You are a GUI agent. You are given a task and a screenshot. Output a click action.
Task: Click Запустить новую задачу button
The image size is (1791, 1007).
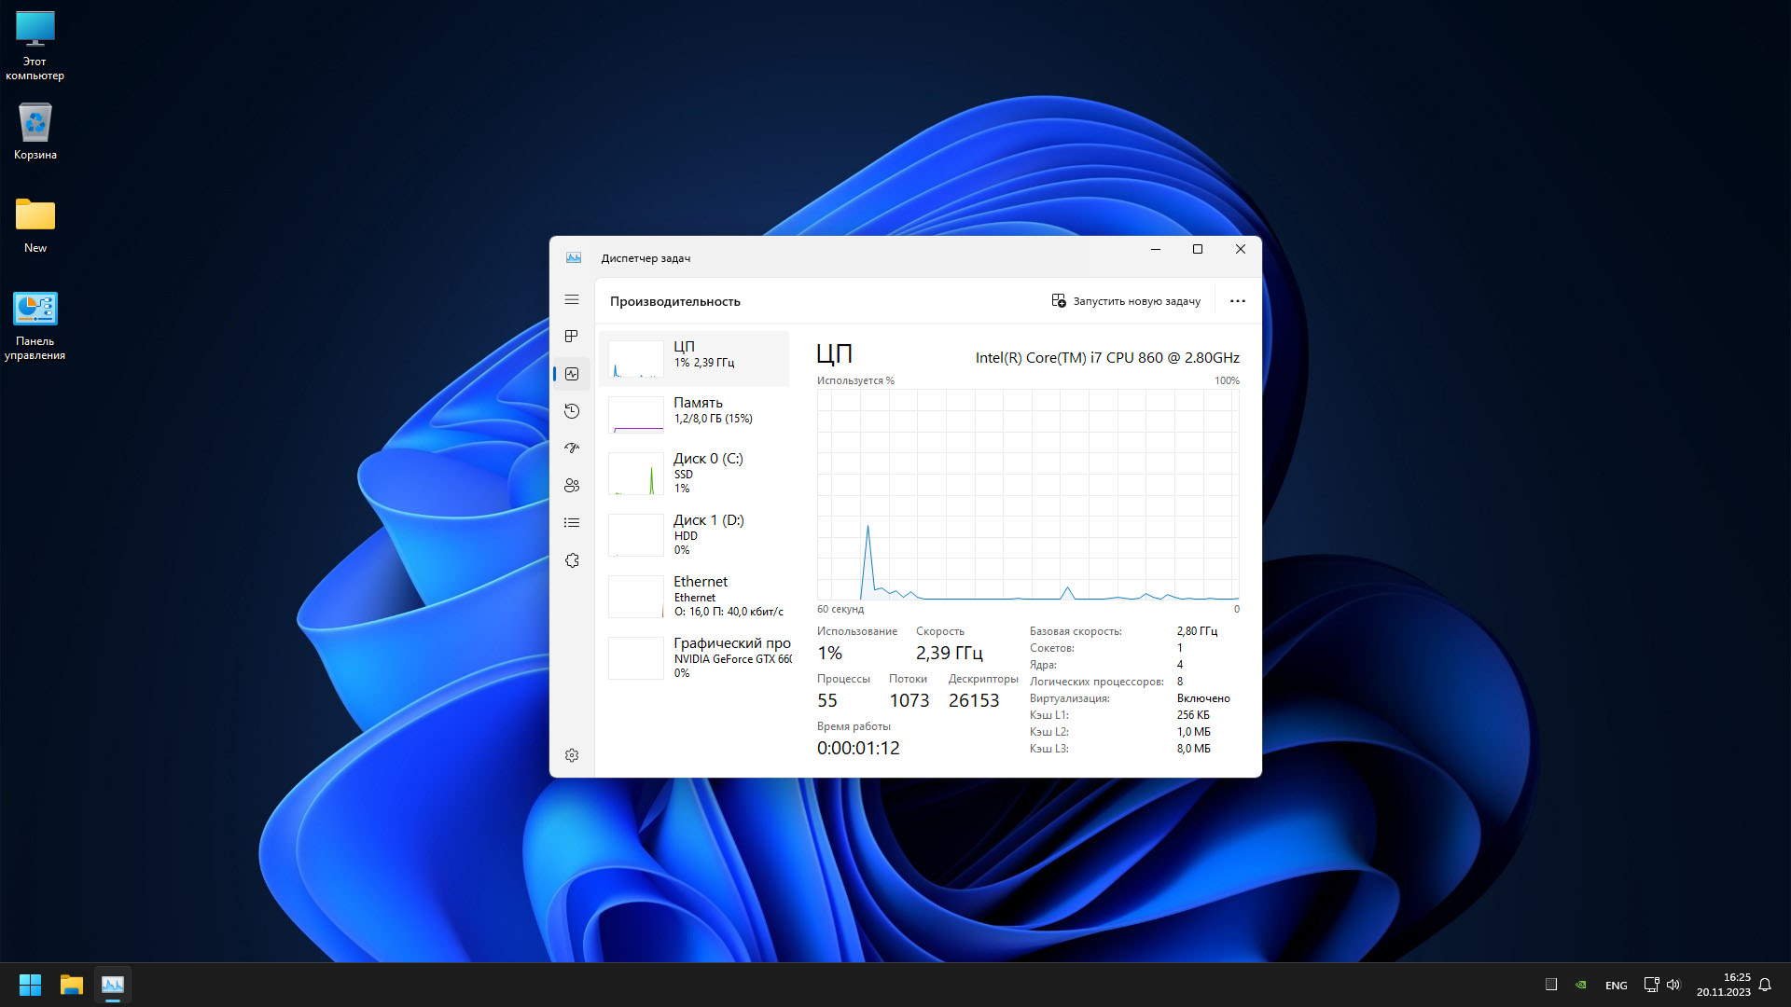(x=1126, y=301)
